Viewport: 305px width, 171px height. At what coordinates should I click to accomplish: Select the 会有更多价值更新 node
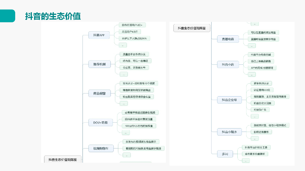pos(255,154)
